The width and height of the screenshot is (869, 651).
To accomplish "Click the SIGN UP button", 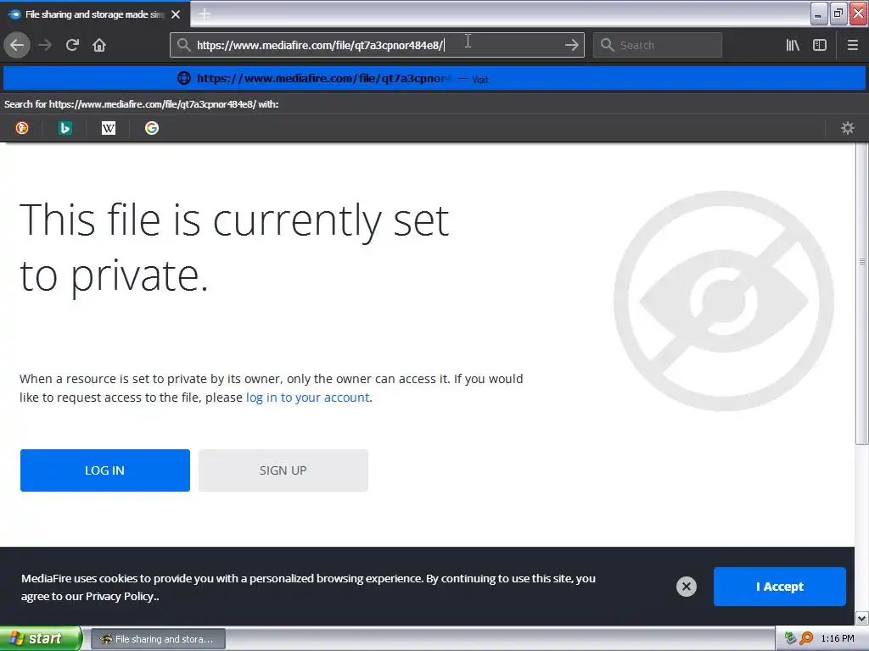I will point(283,470).
